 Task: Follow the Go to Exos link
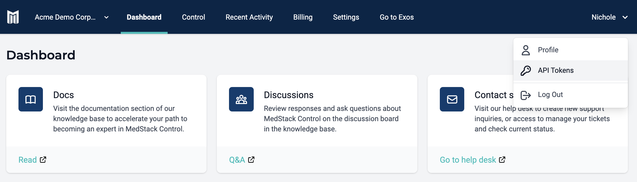397,17
